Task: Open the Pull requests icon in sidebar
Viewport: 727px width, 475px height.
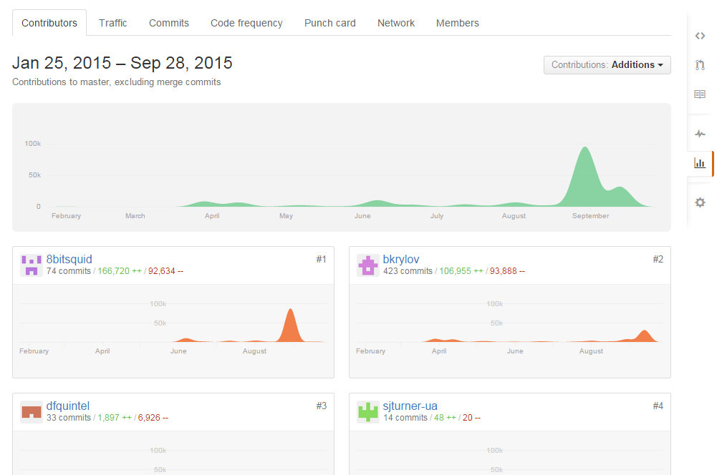Action: (x=700, y=65)
